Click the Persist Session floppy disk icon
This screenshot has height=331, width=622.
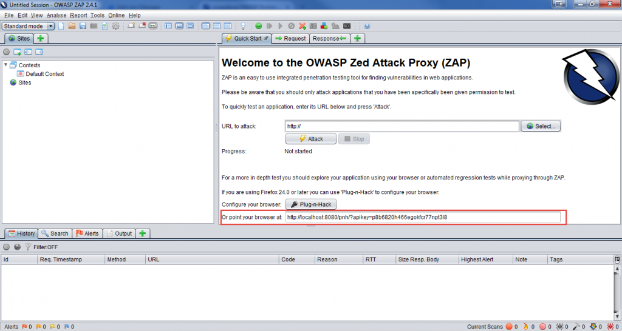83,26
